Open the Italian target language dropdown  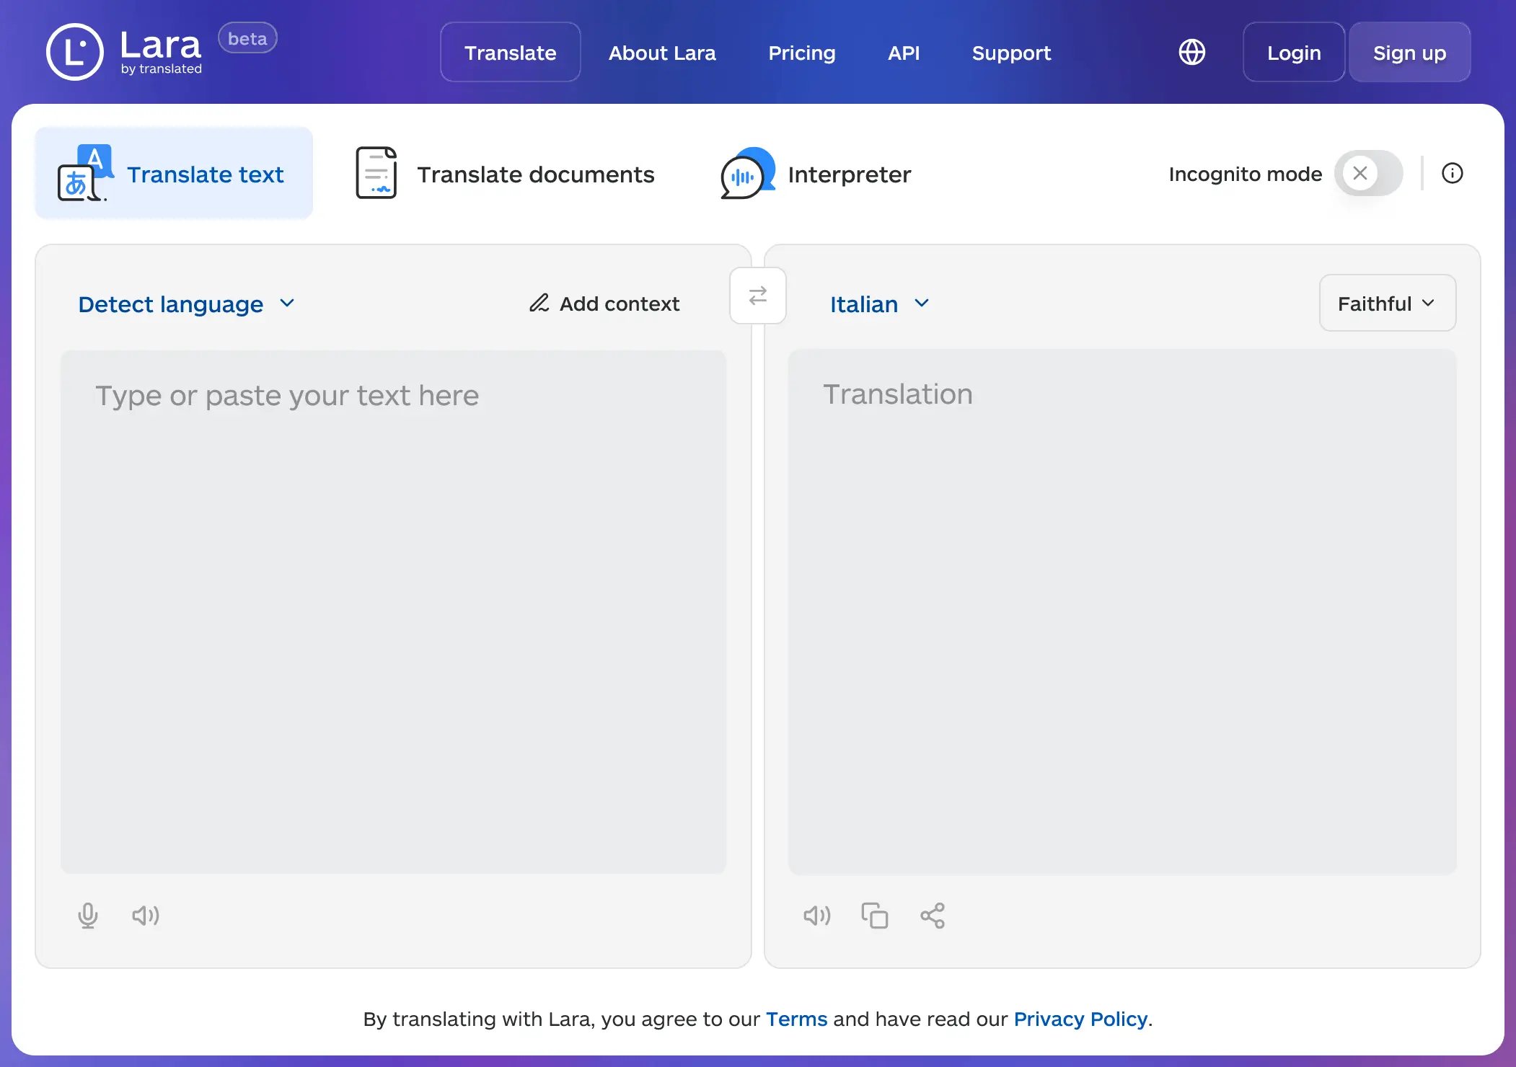(879, 304)
